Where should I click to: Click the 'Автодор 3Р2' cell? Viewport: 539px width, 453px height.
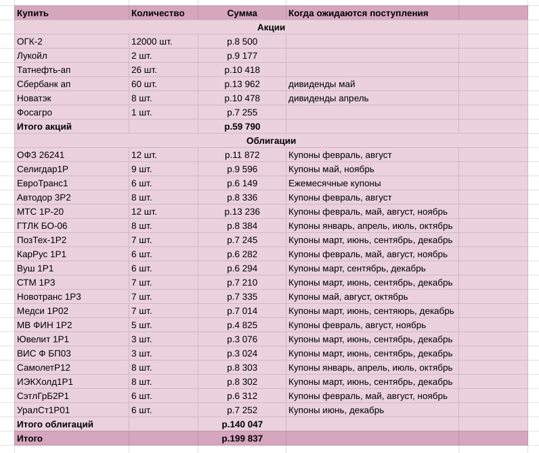(72, 198)
